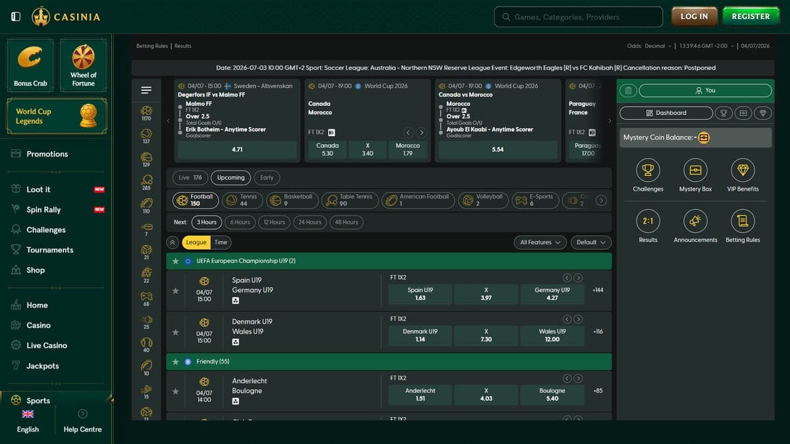790x444 pixels.
Task: Select the rugby ball sidebar icon showing 10
Action: 146,365
